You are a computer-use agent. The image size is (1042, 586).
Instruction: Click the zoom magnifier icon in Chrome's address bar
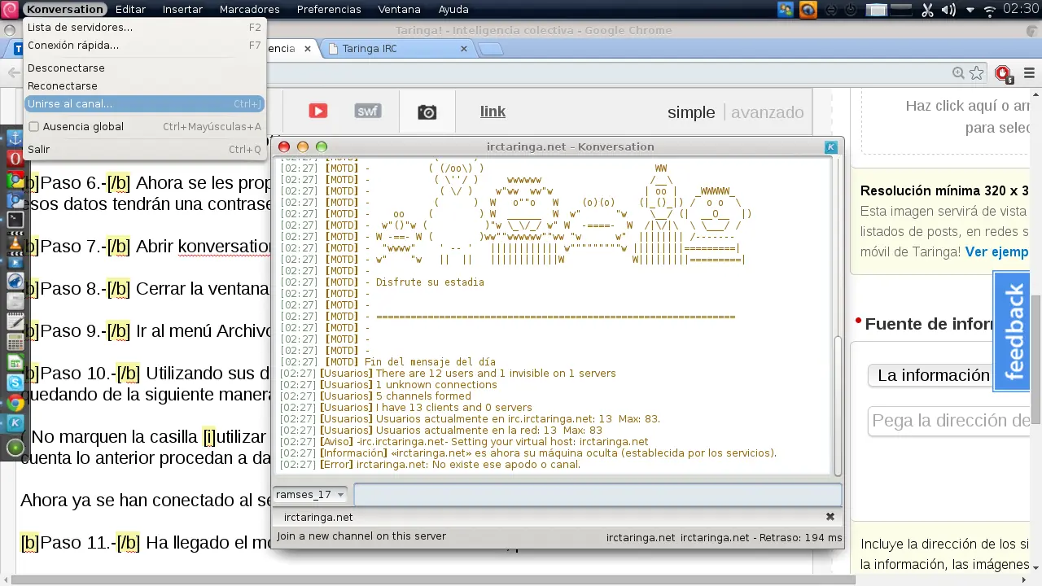tap(958, 73)
